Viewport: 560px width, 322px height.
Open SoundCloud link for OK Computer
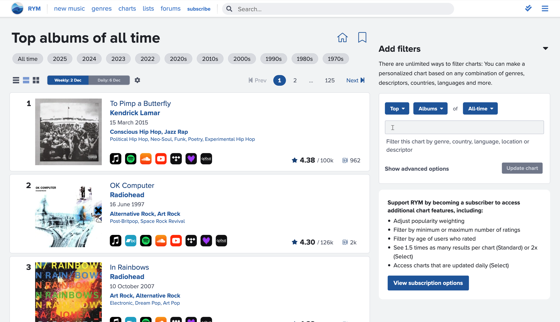(161, 241)
